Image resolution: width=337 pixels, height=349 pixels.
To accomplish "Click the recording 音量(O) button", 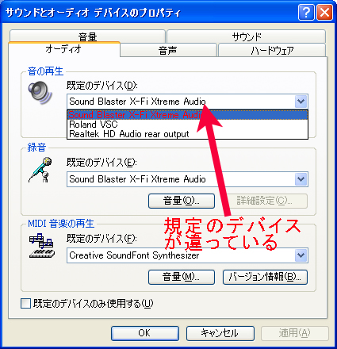I will point(182,201).
